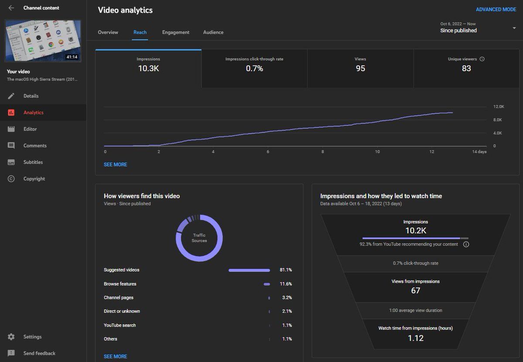523x362 pixels.
Task: Open the Copyright icon in the sidebar
Action: pyautogui.click(x=11, y=179)
